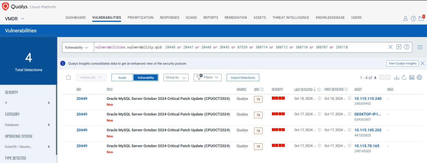
Task: Open search syntax help question mark icon
Action: click(406, 47)
